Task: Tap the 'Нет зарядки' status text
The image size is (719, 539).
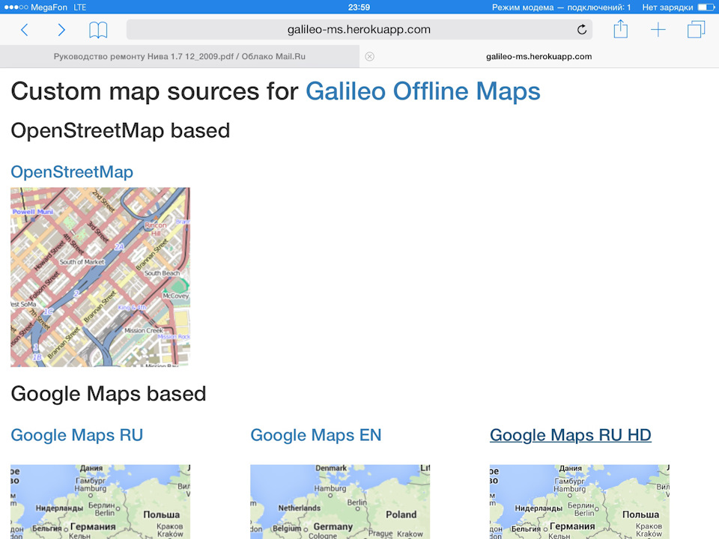Action: pos(667,7)
